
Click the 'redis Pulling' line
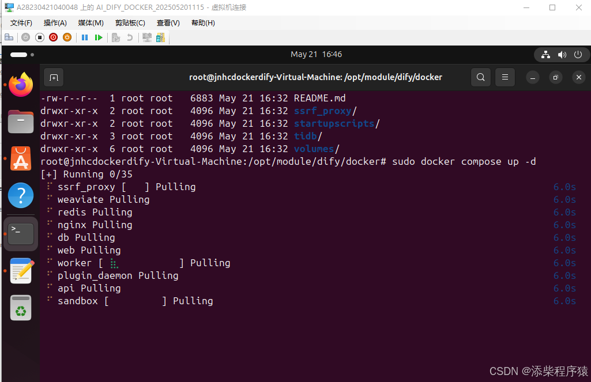click(95, 213)
